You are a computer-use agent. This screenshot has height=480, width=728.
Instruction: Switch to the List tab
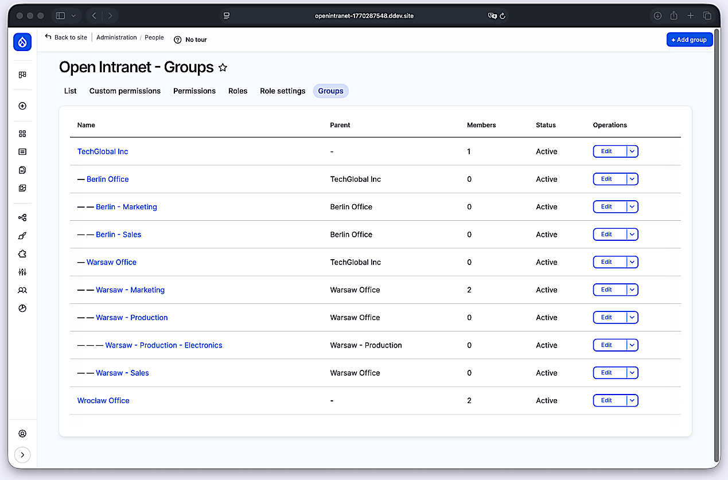(71, 91)
